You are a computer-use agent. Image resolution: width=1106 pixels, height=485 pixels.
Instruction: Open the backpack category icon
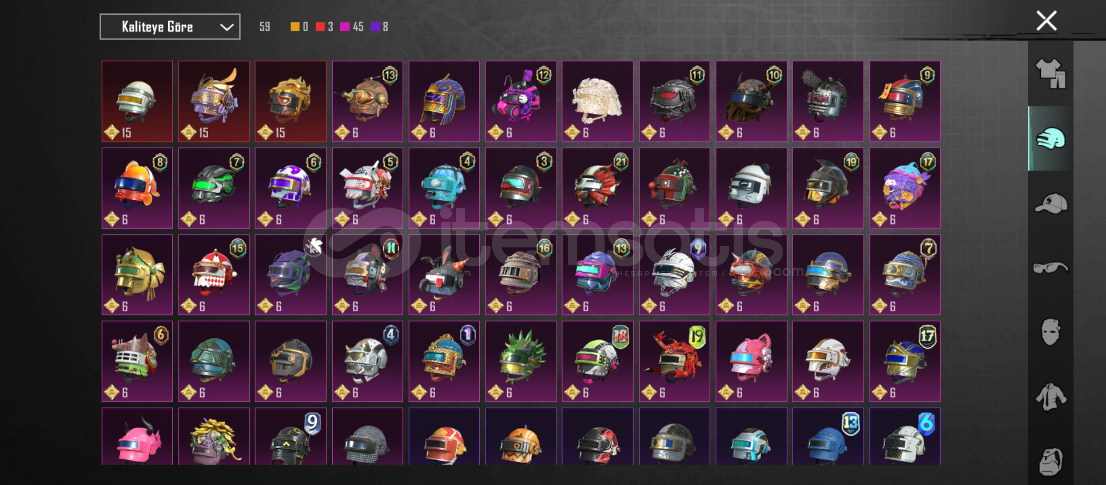tap(1050, 462)
